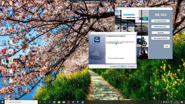Select the Firefox desktop shortcut

click(4, 71)
